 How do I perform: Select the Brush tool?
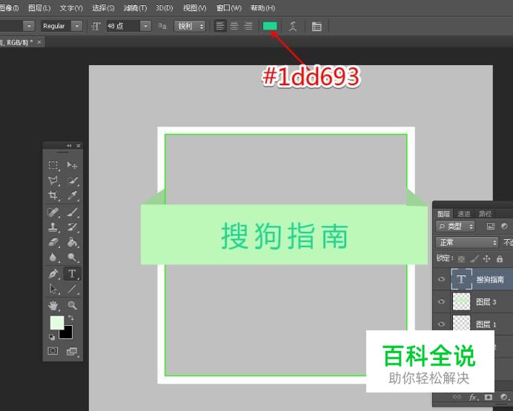click(72, 213)
